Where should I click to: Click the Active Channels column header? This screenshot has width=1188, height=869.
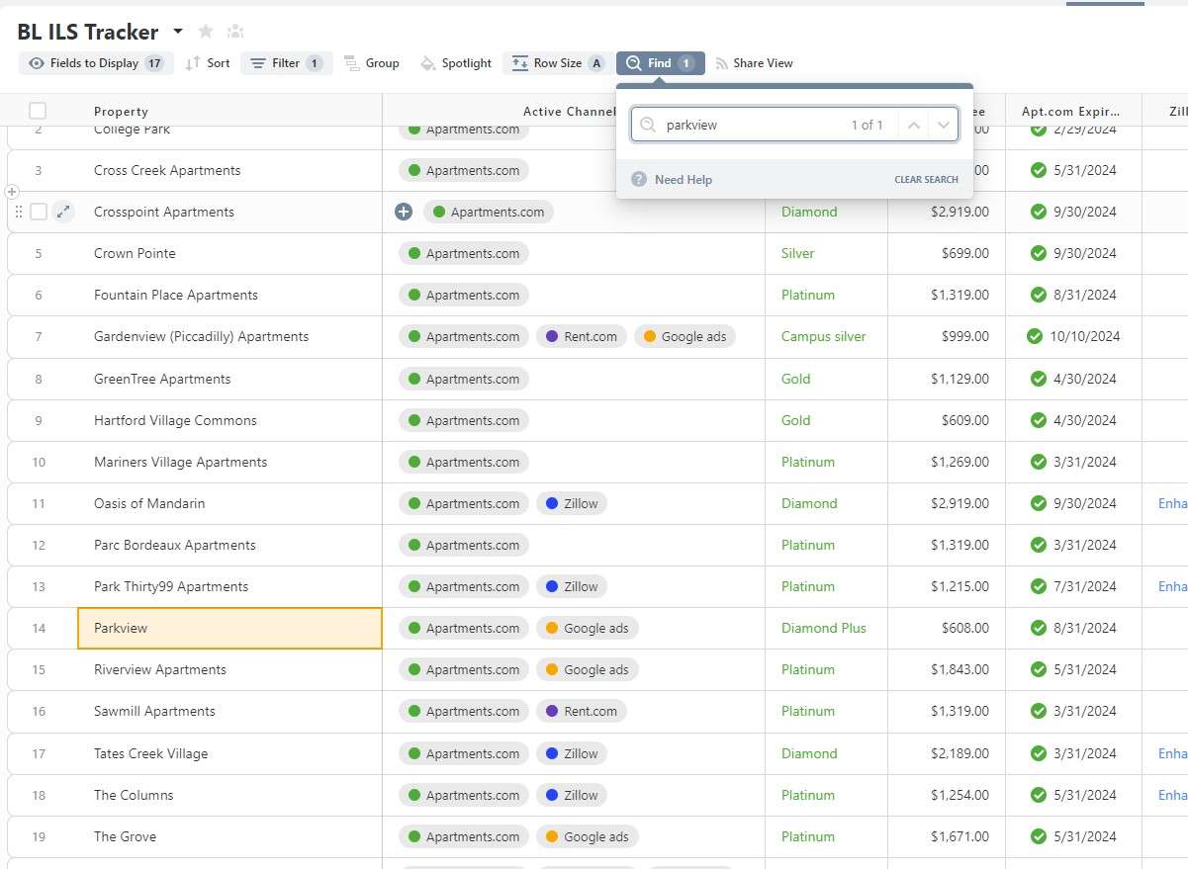click(x=569, y=112)
